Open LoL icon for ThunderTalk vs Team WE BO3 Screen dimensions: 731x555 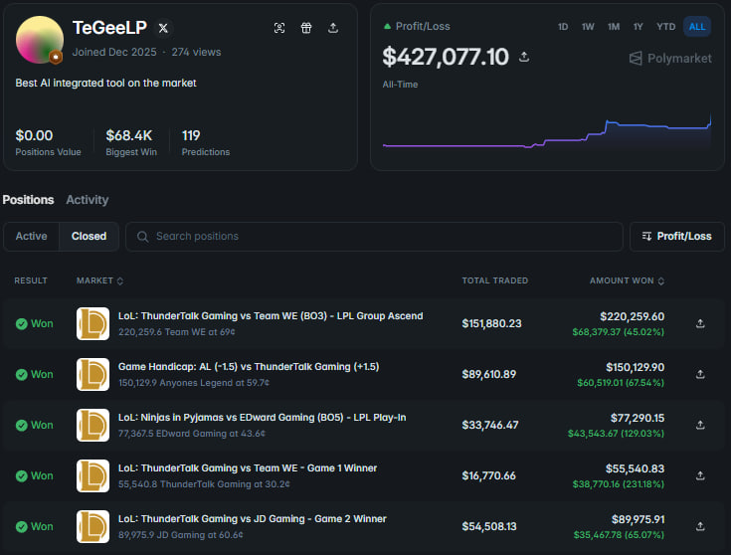92,323
